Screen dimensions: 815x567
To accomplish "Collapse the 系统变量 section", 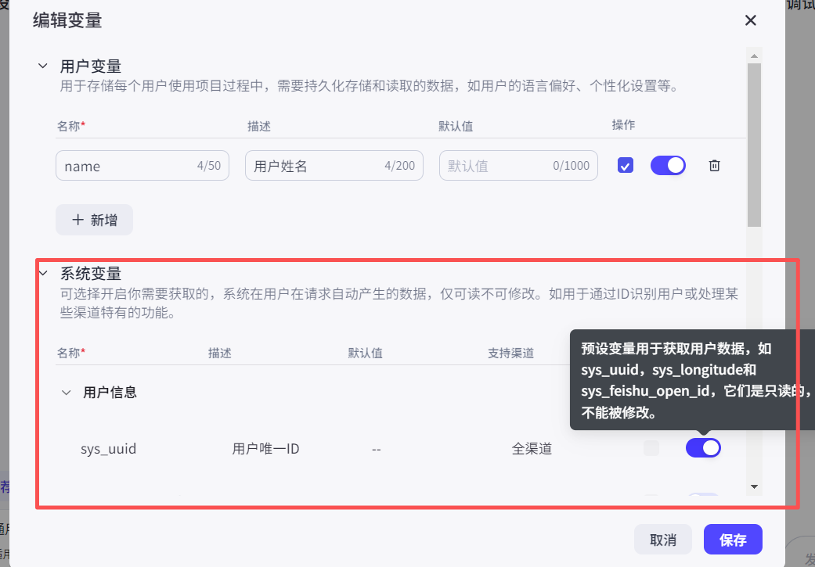I will pos(42,273).
